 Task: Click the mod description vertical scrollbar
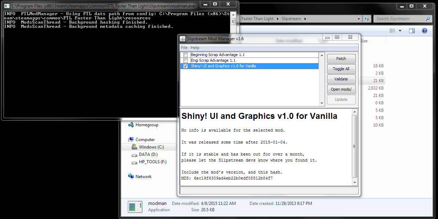click(355, 146)
